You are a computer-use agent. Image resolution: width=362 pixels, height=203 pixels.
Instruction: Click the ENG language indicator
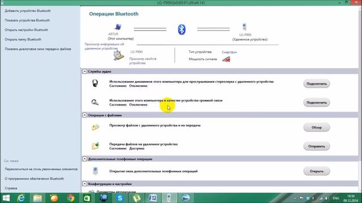coord(336,198)
